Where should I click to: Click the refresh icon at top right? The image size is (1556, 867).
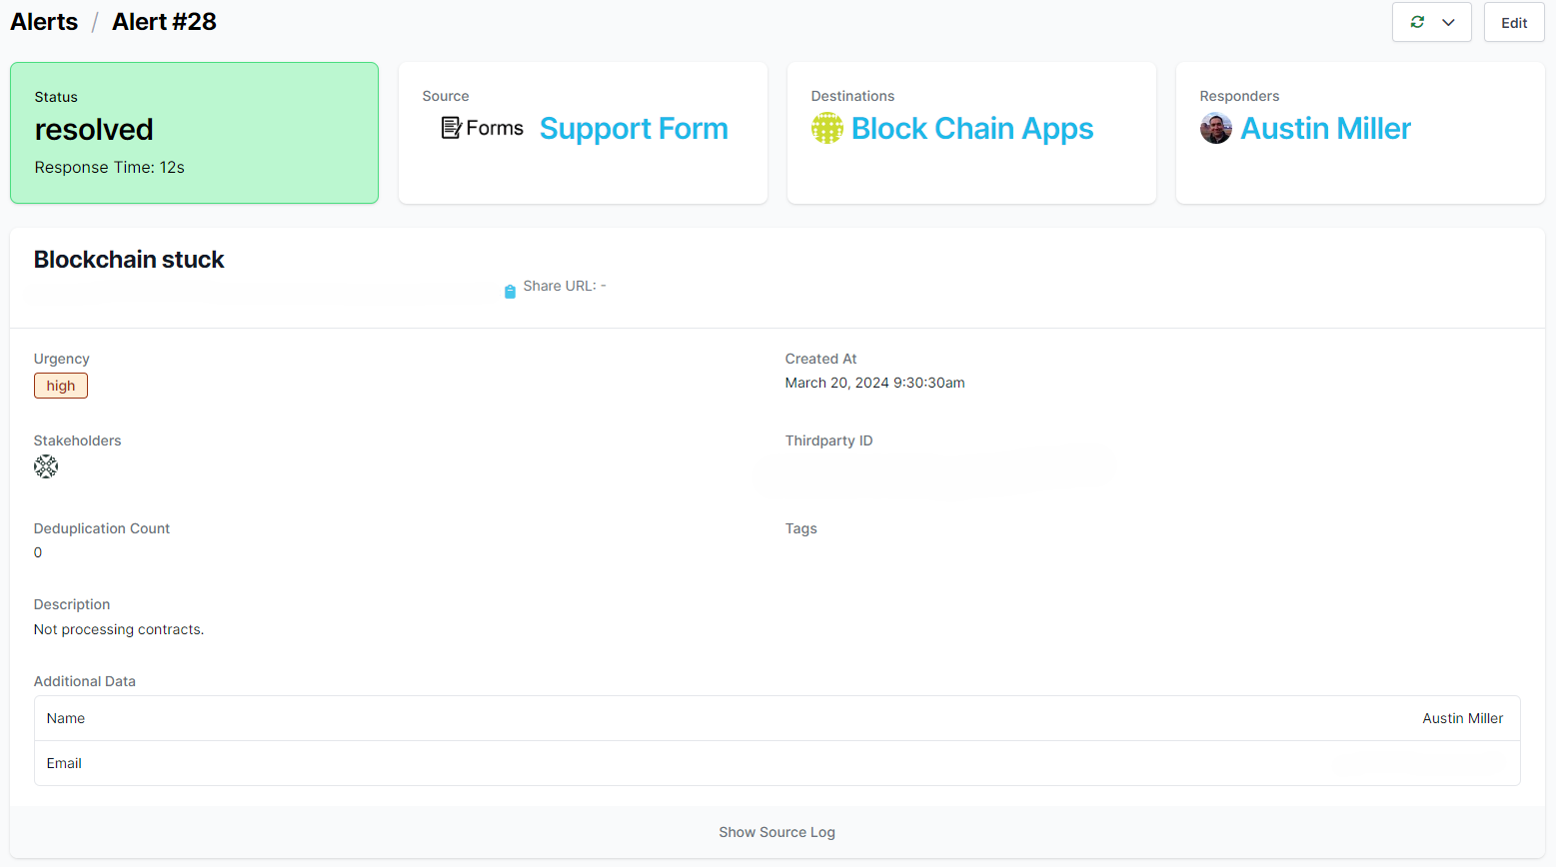(x=1417, y=22)
